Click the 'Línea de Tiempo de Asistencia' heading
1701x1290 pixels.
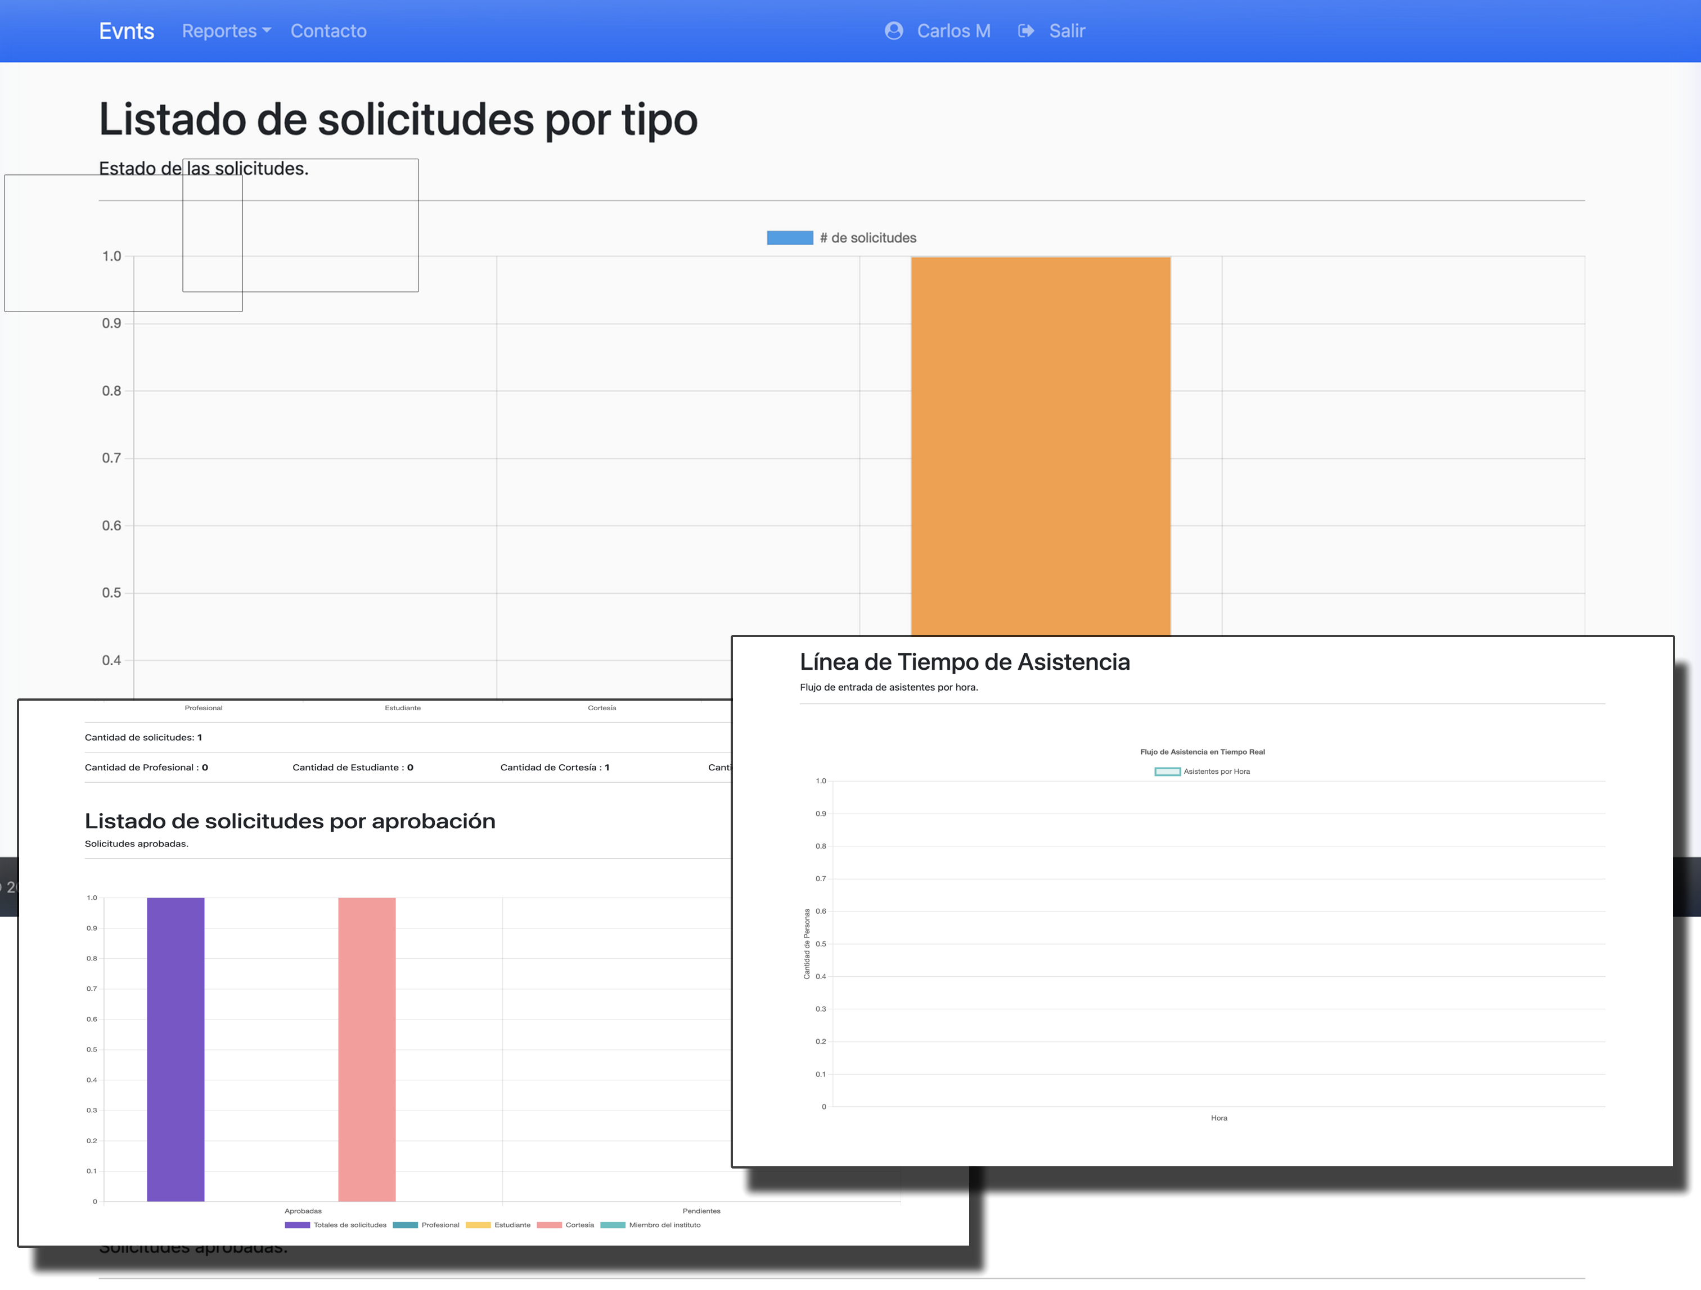tap(965, 662)
